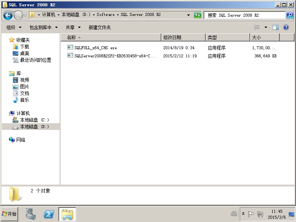Expand the arrow after Software in path
Screen dimensions: 296x222
tap(118, 15)
